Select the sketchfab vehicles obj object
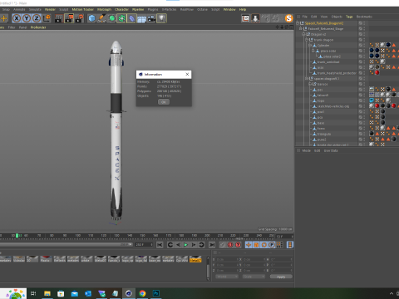The width and height of the screenshot is (399, 299). pos(333,106)
